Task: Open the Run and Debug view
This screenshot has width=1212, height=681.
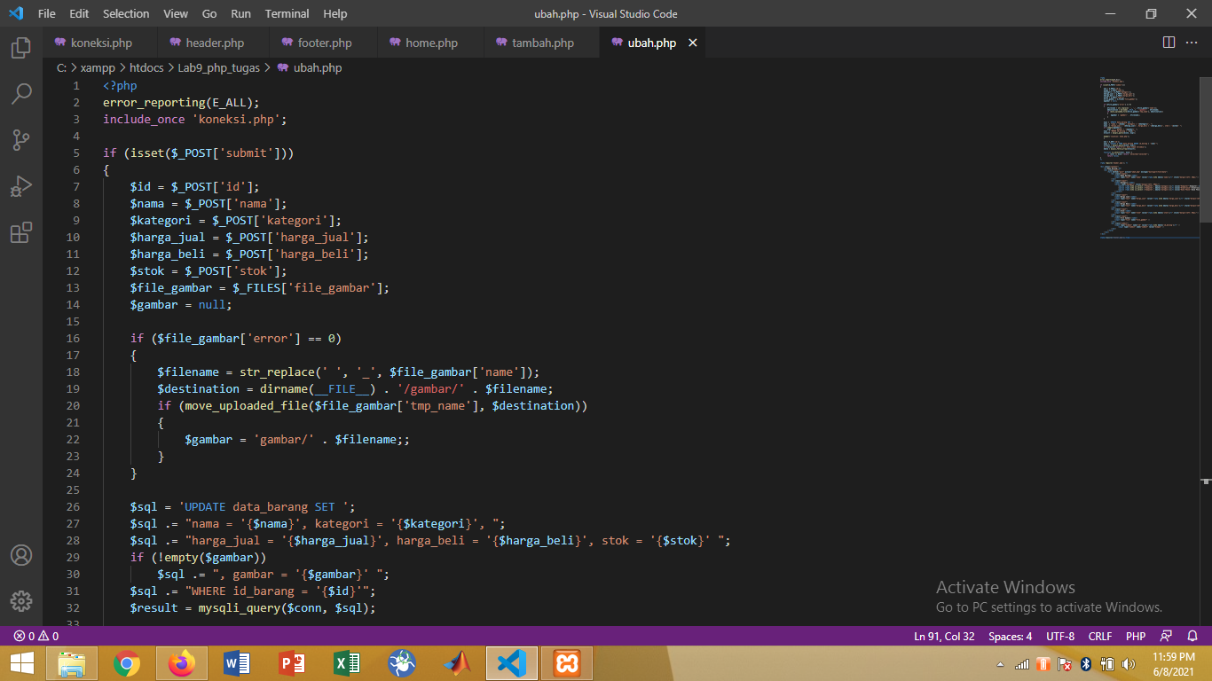Action: click(21, 186)
